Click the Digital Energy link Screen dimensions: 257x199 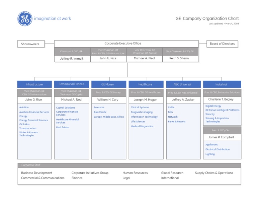(213, 106)
